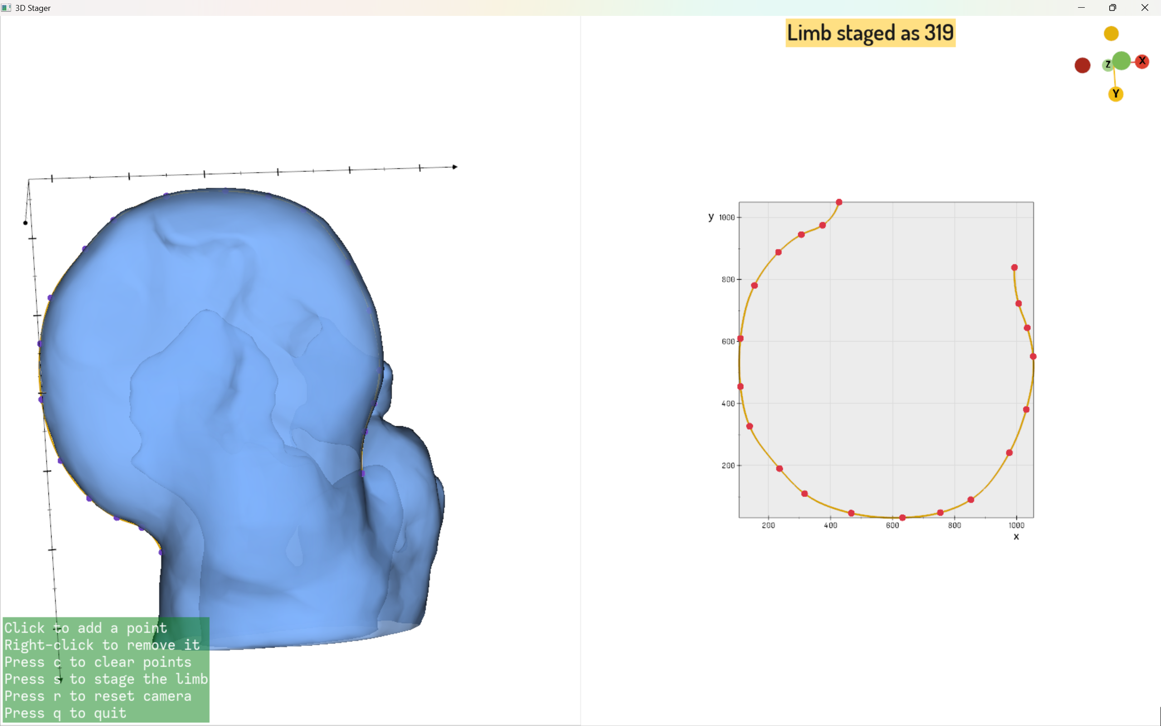Click the y-axis tick label 600
1161x726 pixels.
click(x=728, y=341)
